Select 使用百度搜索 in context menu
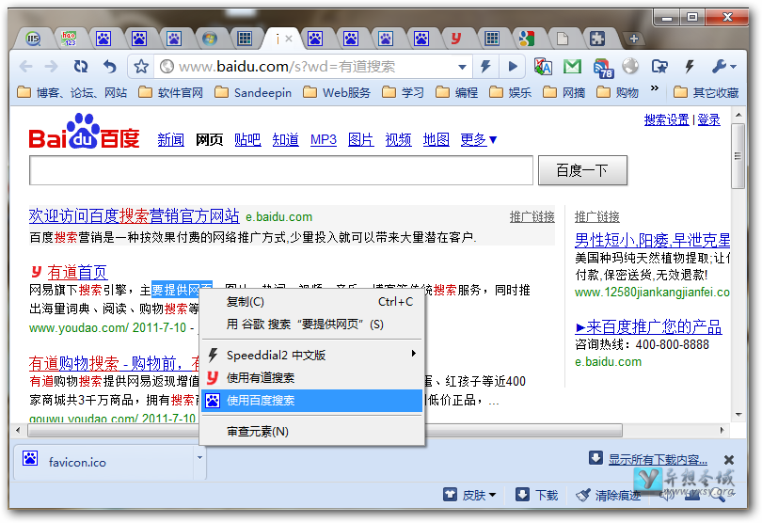This screenshot has width=762, height=523. click(262, 401)
